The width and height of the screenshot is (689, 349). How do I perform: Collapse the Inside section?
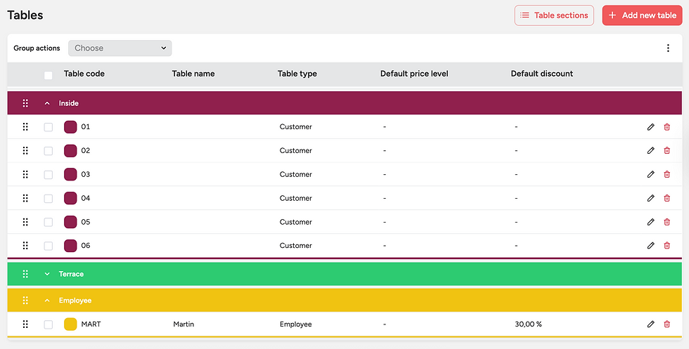pyautogui.click(x=47, y=103)
